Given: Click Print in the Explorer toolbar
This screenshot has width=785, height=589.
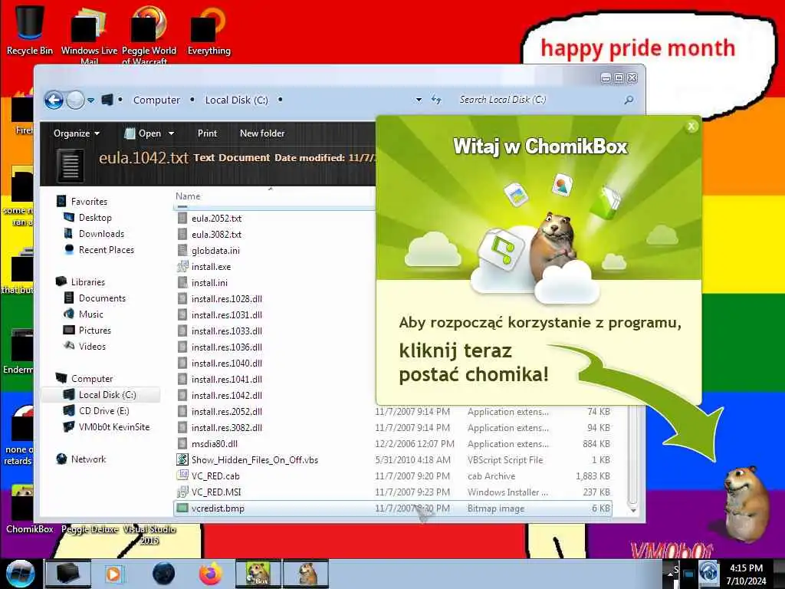Looking at the screenshot, I should coord(207,133).
